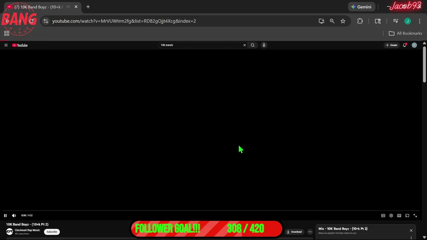Viewport: 427px width, 240px height.
Task: Open the Chrome apps grid shortcut
Action: [6, 33]
